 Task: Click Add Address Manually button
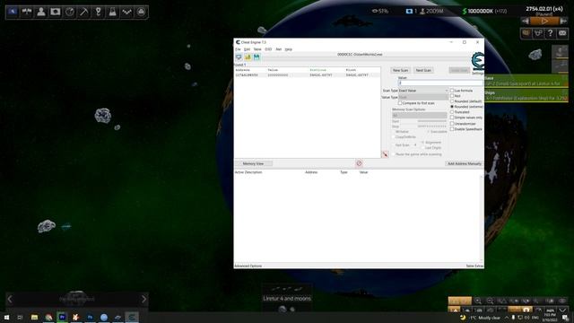coord(465,163)
